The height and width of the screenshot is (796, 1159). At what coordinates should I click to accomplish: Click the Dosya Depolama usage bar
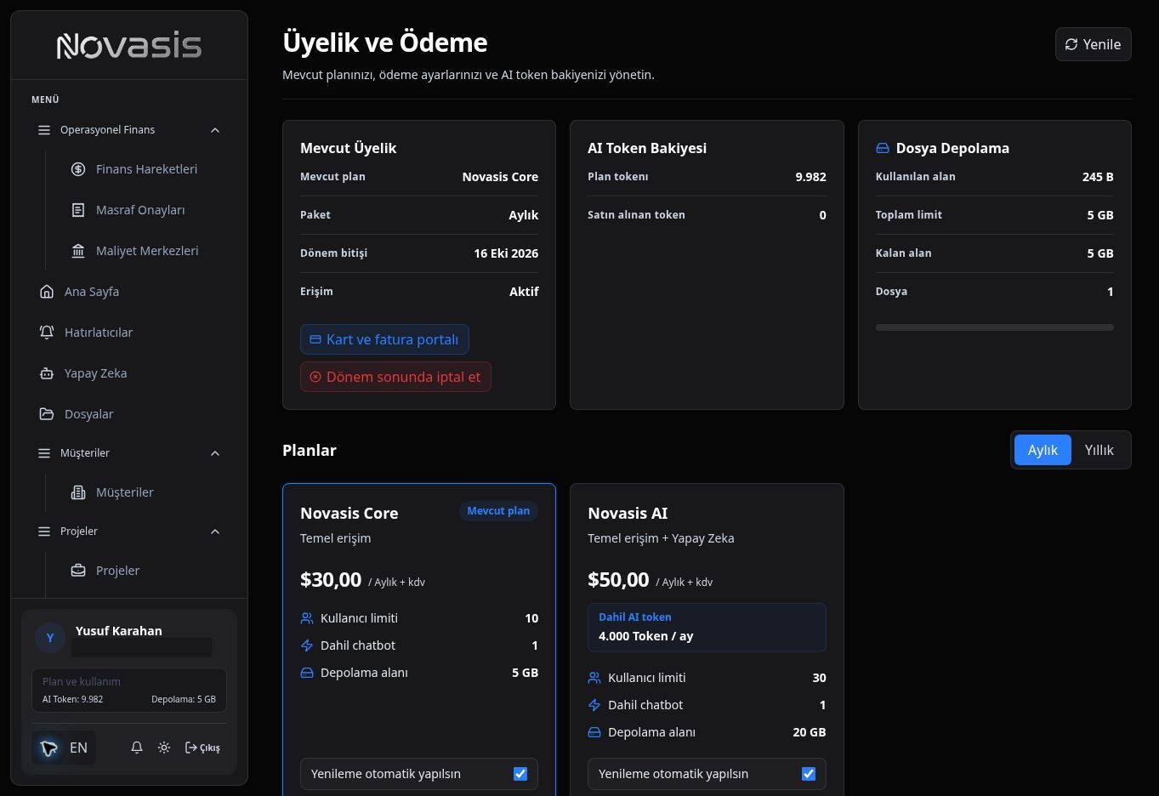click(x=994, y=327)
